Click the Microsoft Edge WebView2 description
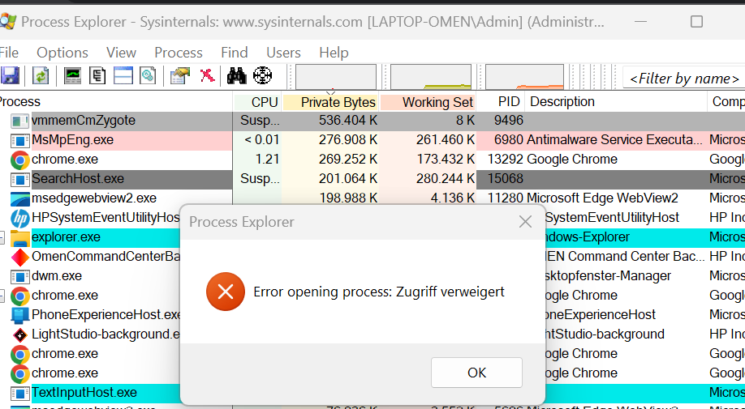The image size is (745, 409). coord(602,199)
